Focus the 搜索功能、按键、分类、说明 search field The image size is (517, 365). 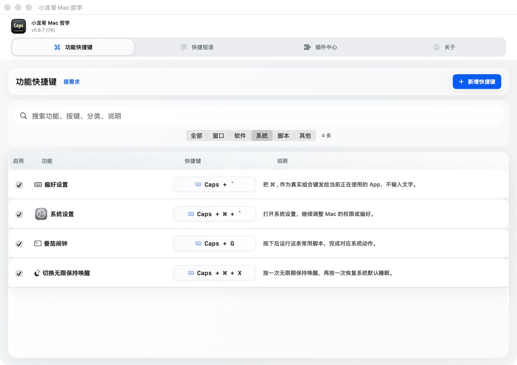coord(258,116)
